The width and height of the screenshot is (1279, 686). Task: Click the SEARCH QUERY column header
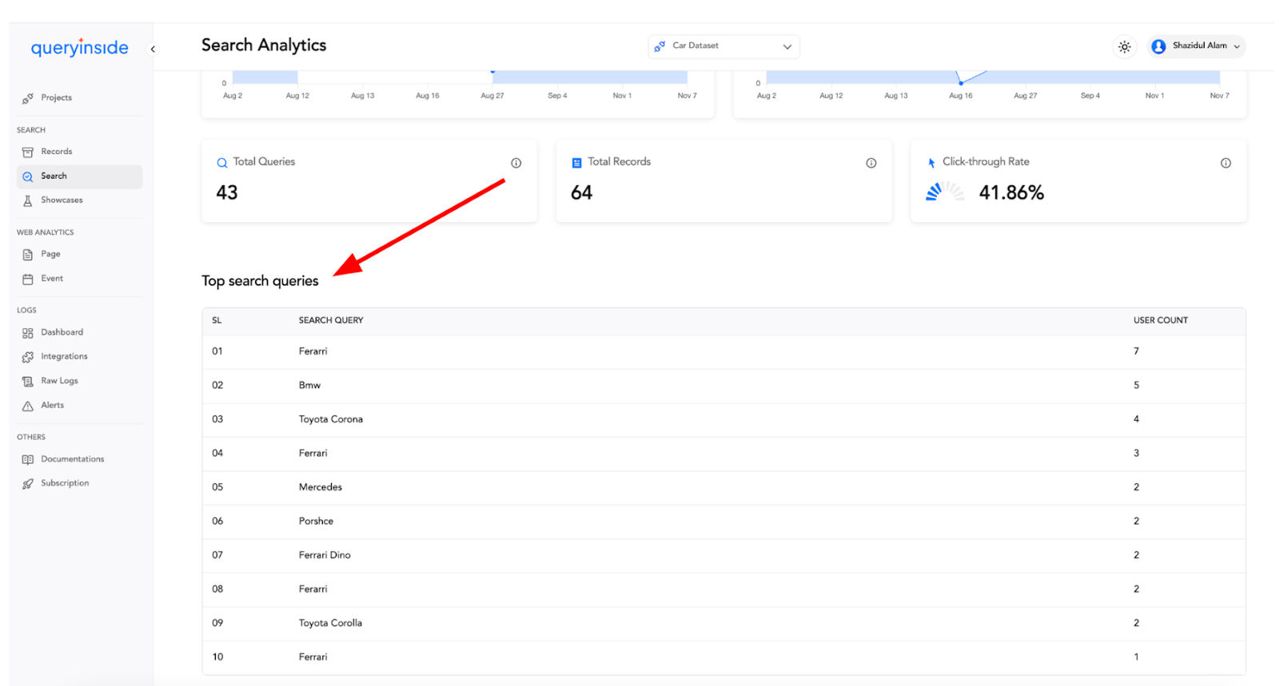click(x=331, y=320)
